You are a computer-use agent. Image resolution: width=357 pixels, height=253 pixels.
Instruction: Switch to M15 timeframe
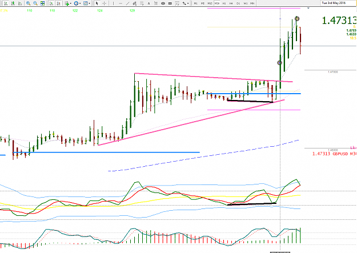click(210, 3)
